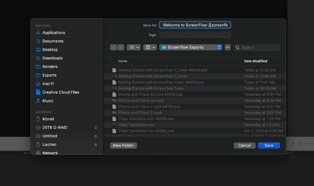
Task: Select Music in the sidebar
Action: [x=47, y=101]
